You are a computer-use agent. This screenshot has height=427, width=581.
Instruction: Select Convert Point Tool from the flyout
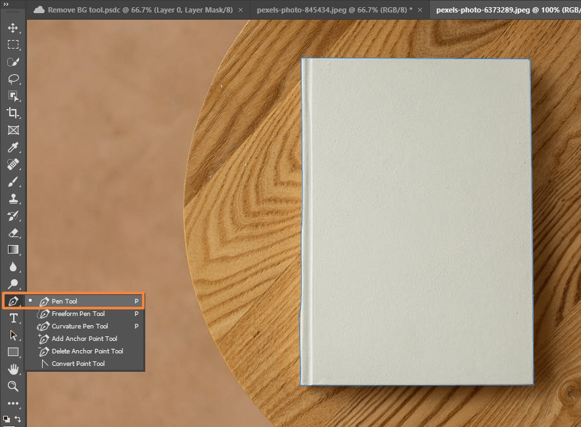(x=78, y=364)
